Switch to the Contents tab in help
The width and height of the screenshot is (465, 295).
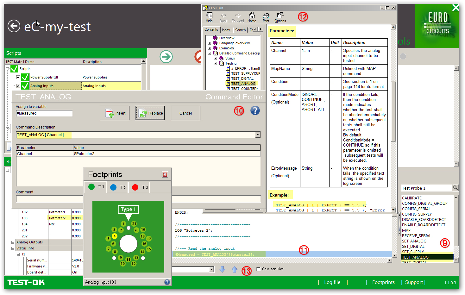(x=211, y=29)
